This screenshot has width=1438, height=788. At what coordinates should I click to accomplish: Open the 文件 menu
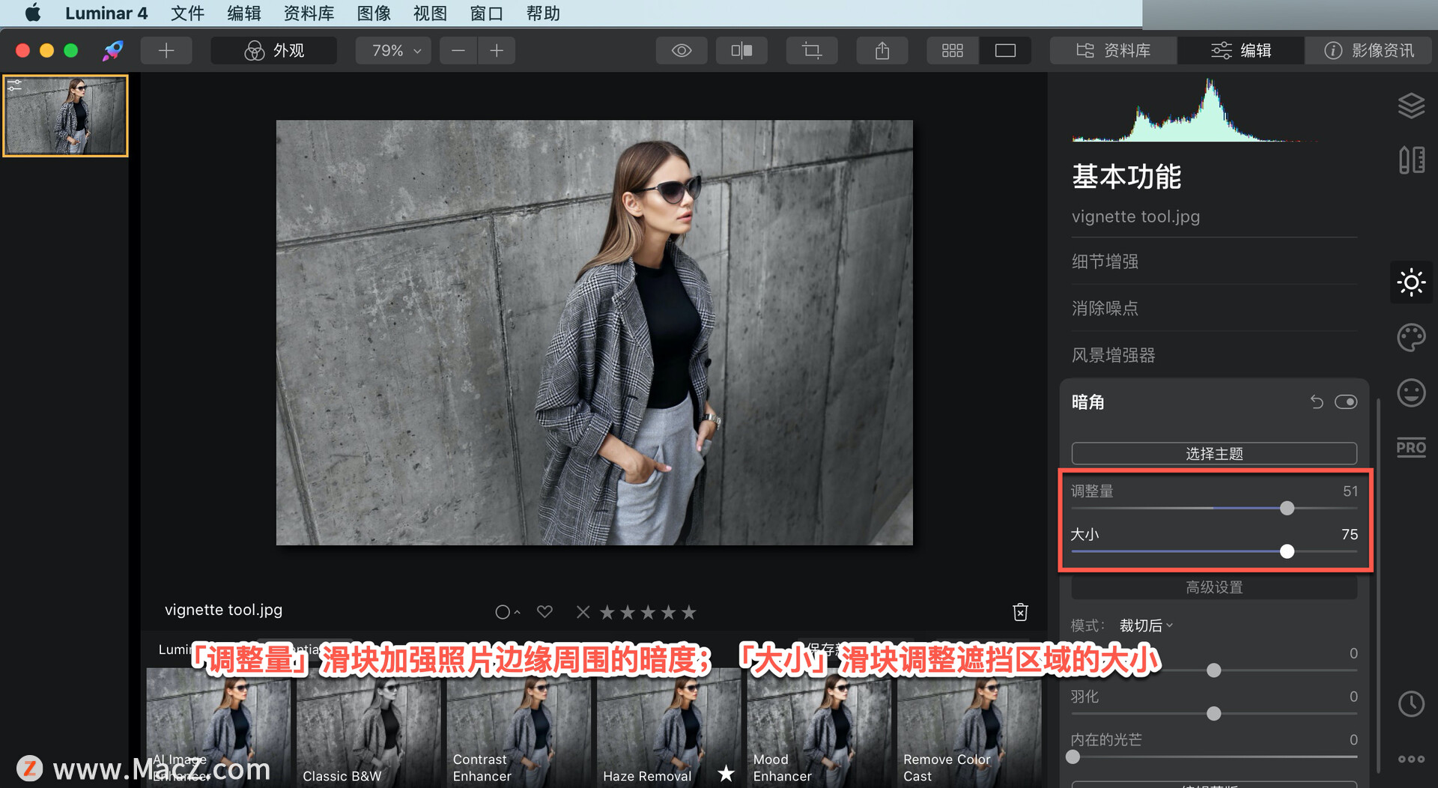pyautogui.click(x=187, y=13)
